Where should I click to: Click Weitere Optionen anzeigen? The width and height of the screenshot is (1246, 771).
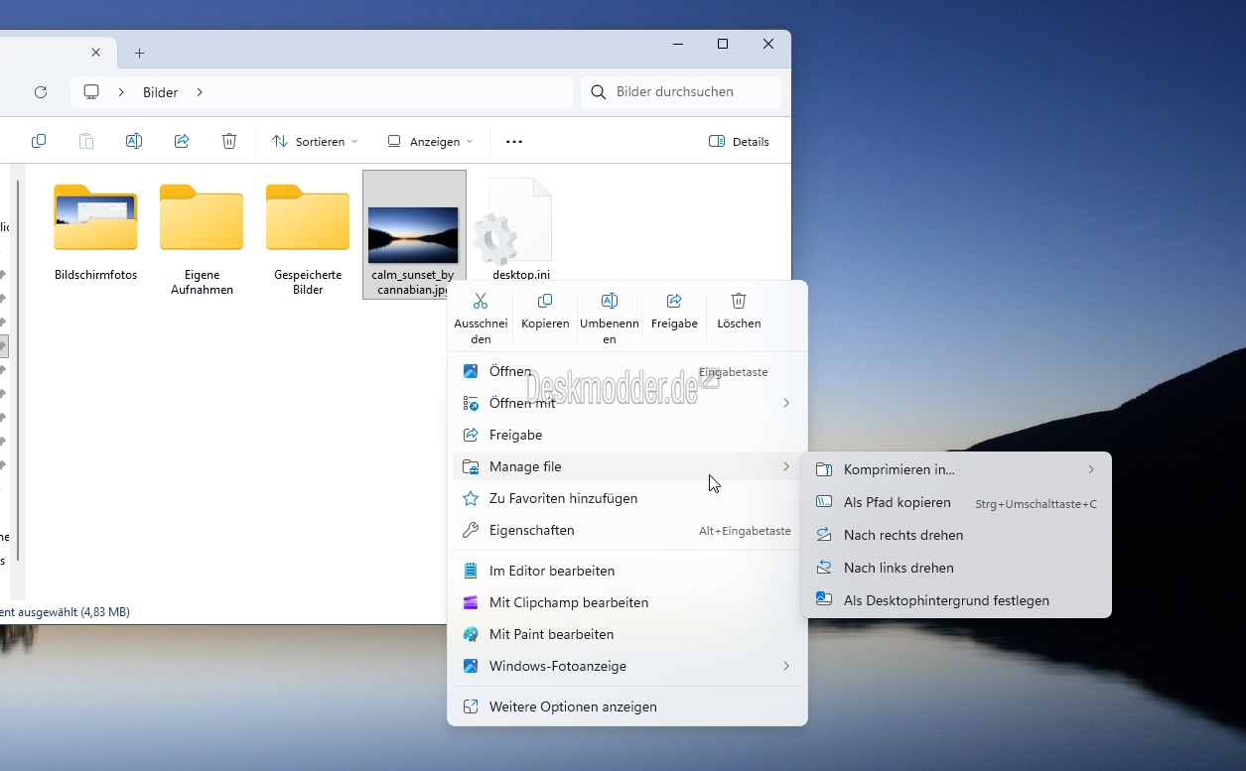coord(571,707)
